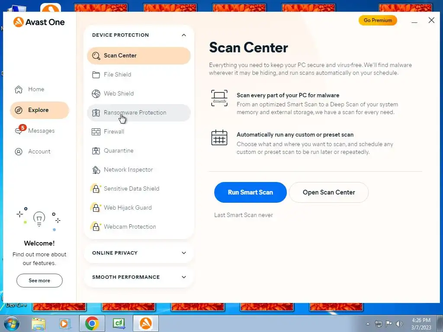The image size is (443, 332).
Task: Click the Web Shield globe icon
Action: (96, 93)
